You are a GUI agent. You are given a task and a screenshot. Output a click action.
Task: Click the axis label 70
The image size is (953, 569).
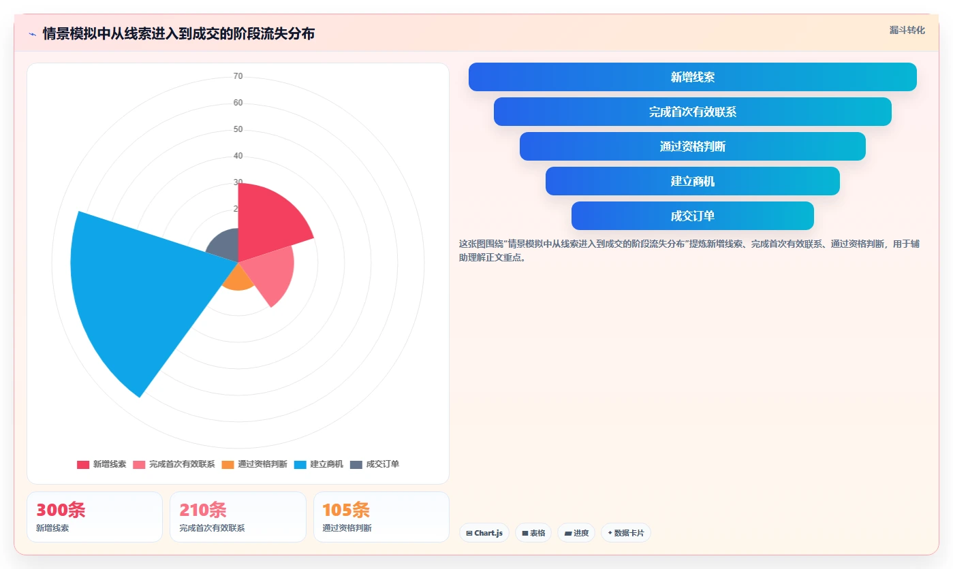point(238,76)
